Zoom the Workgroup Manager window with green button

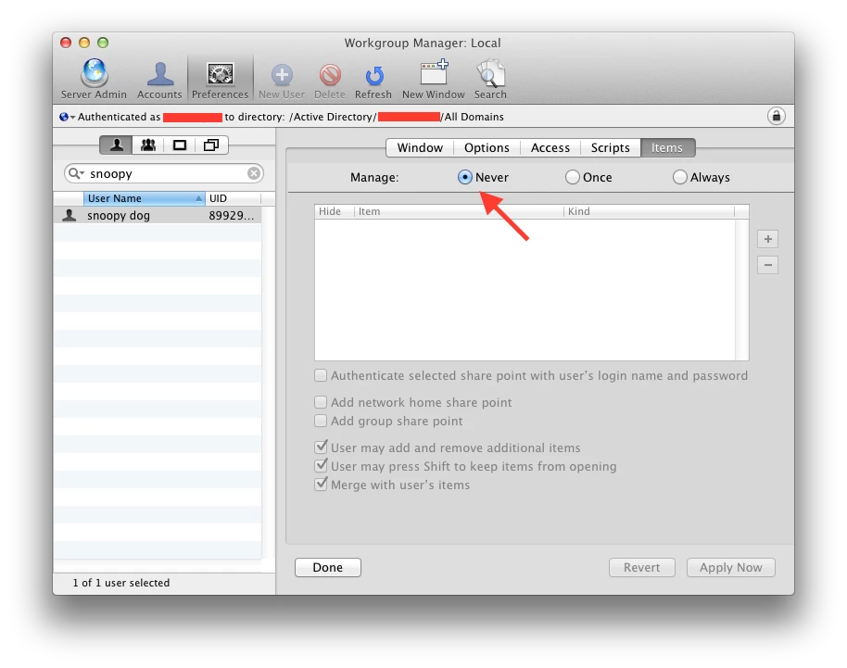pyautogui.click(x=103, y=43)
